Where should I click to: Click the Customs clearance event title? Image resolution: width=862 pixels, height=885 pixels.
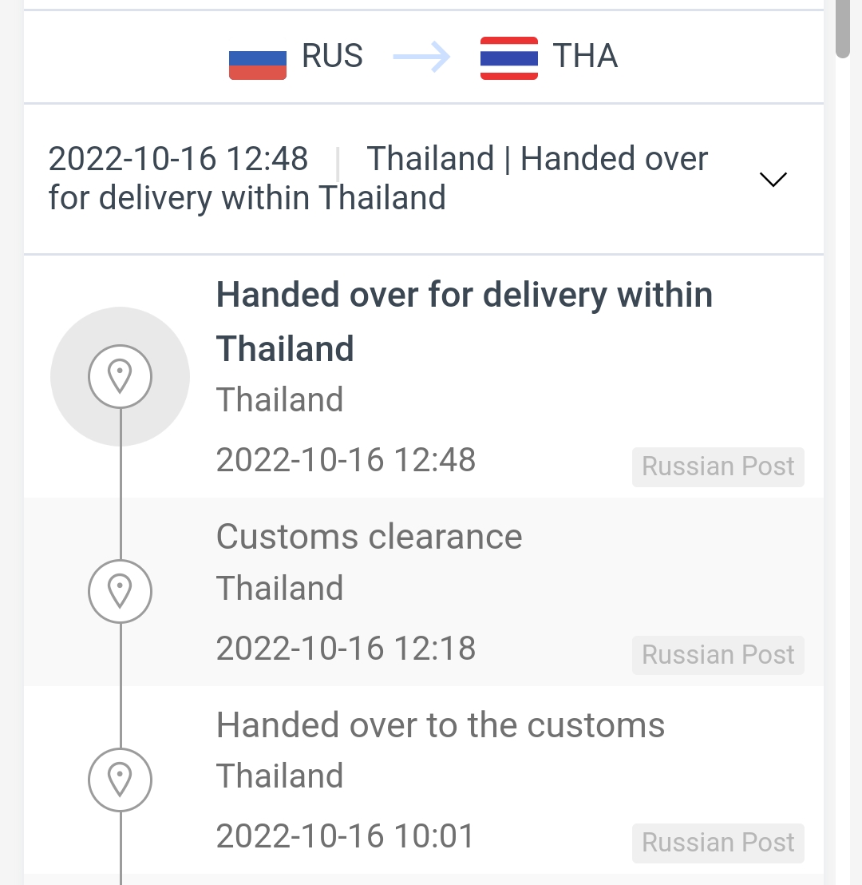tap(369, 536)
